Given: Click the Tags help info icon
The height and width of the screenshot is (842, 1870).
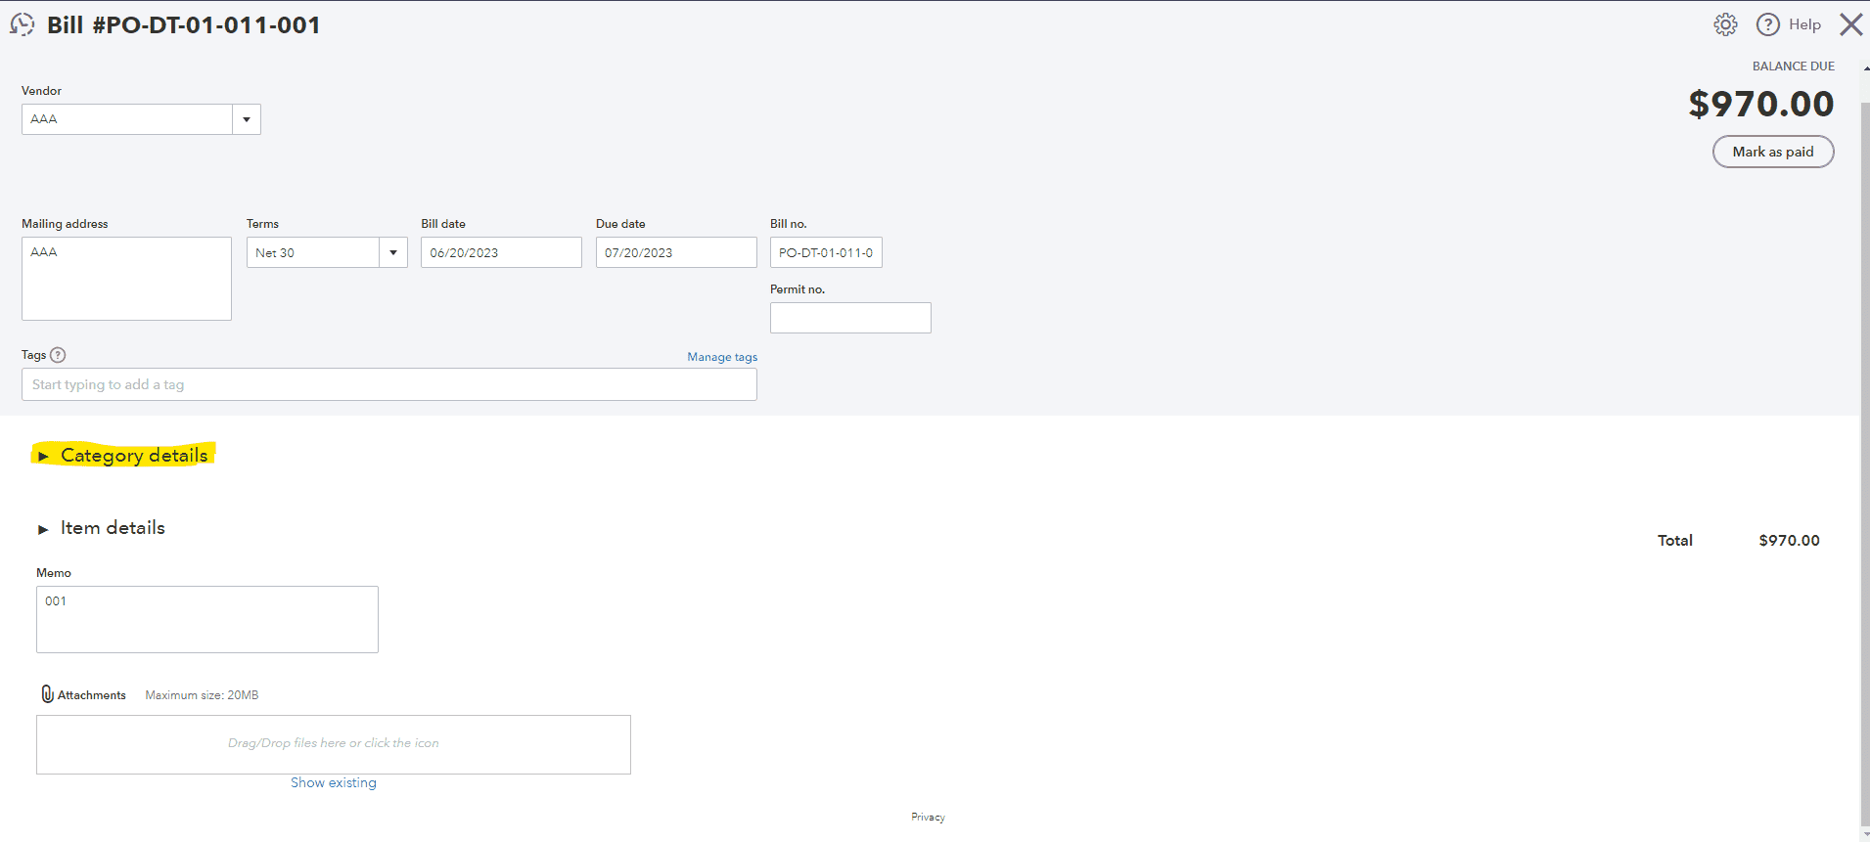Looking at the screenshot, I should [x=58, y=355].
